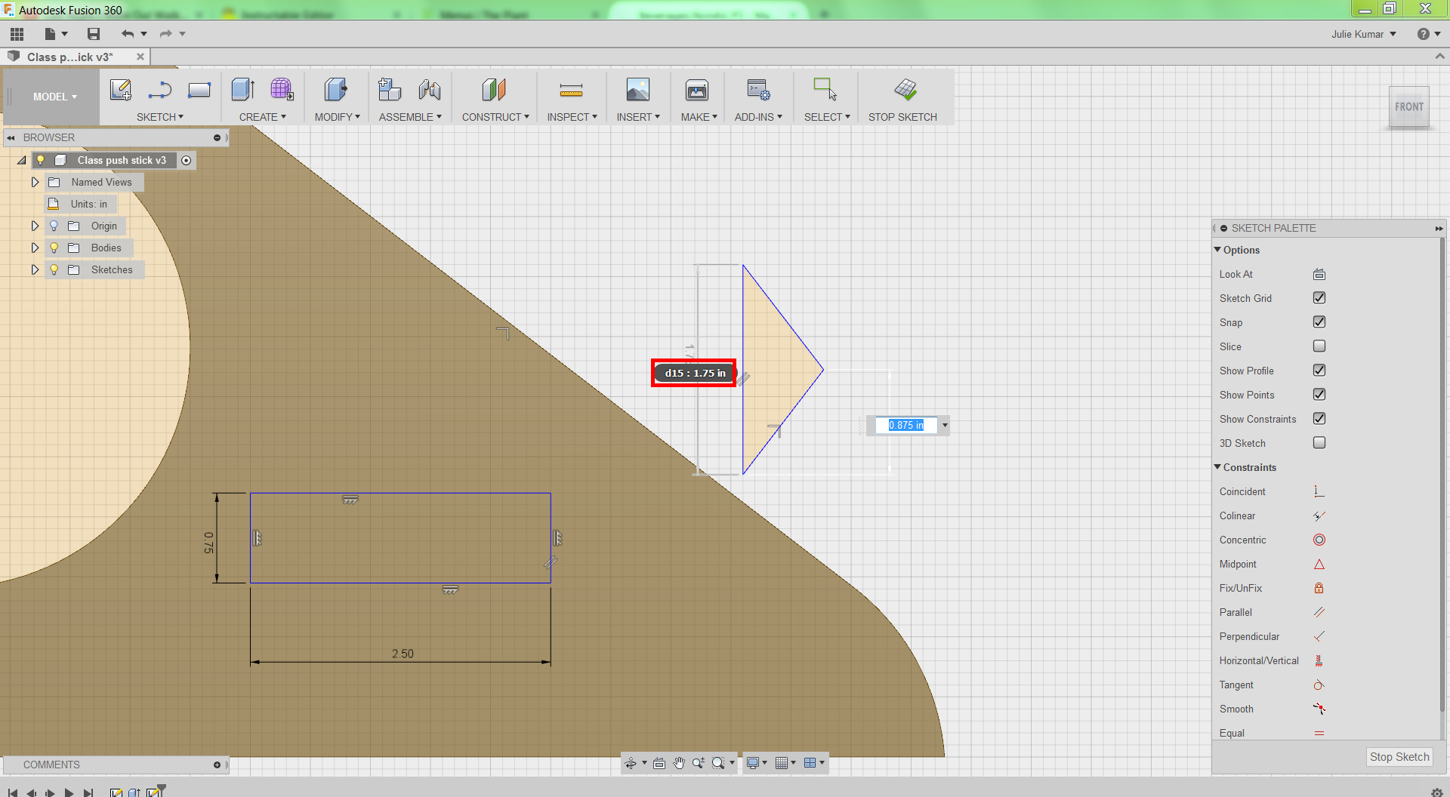1450x797 pixels.
Task: Expand the Sketches tree node
Action: (35, 269)
